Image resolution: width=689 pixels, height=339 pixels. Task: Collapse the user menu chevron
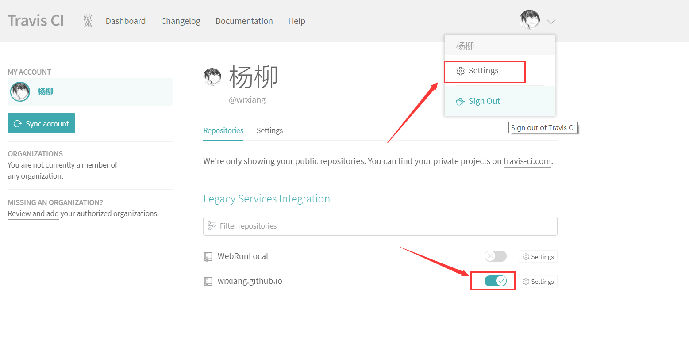(x=551, y=21)
